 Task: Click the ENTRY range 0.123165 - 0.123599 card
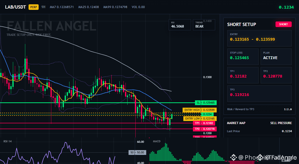(x=259, y=38)
